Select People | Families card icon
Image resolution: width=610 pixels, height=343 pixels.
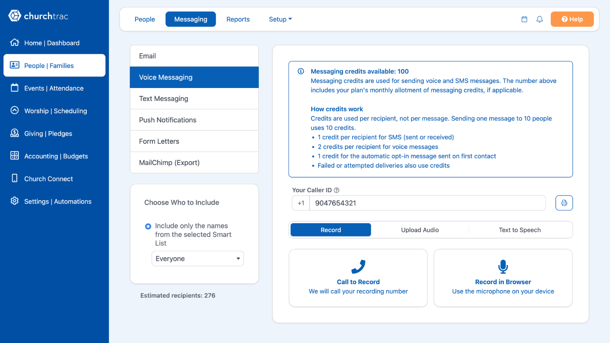click(14, 65)
